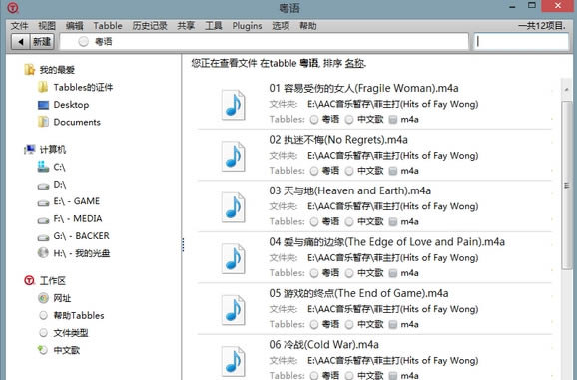Click the 粤语 tabble in the address bar
The image size is (577, 380).
pyautogui.click(x=95, y=42)
